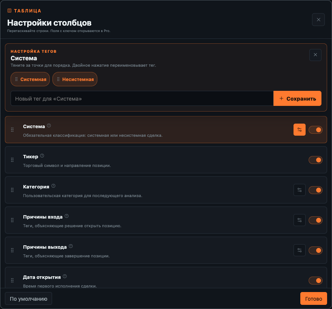Image resolution: width=332 pixels, height=309 pixels.
Task: Click drag dots on Несистемная tag
Action: coord(58,79)
